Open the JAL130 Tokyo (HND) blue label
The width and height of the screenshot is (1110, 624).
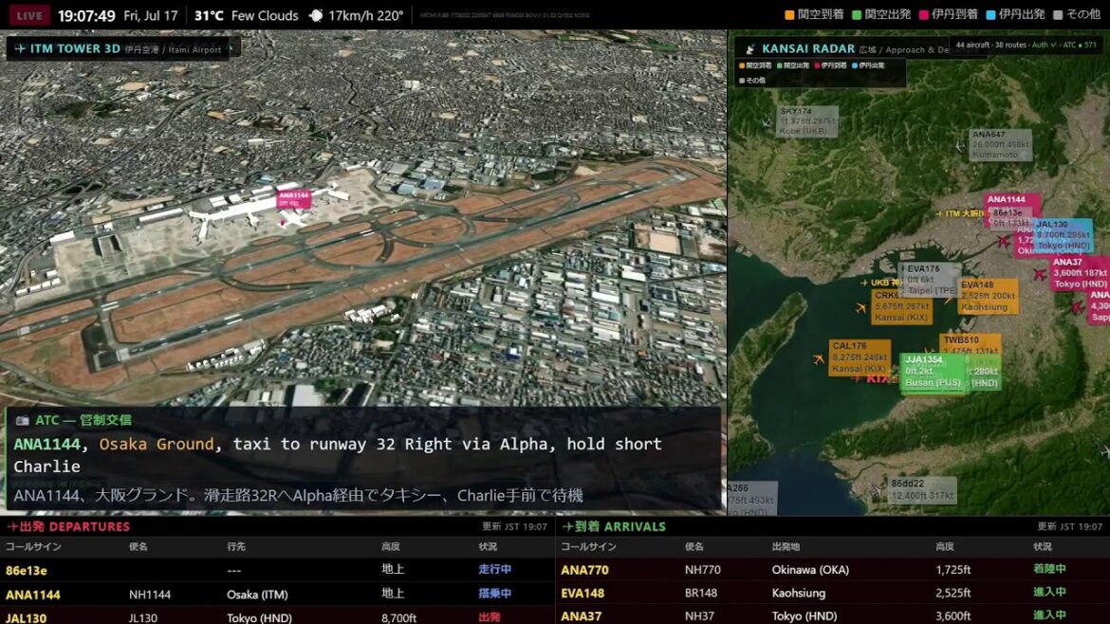[x=1064, y=235]
